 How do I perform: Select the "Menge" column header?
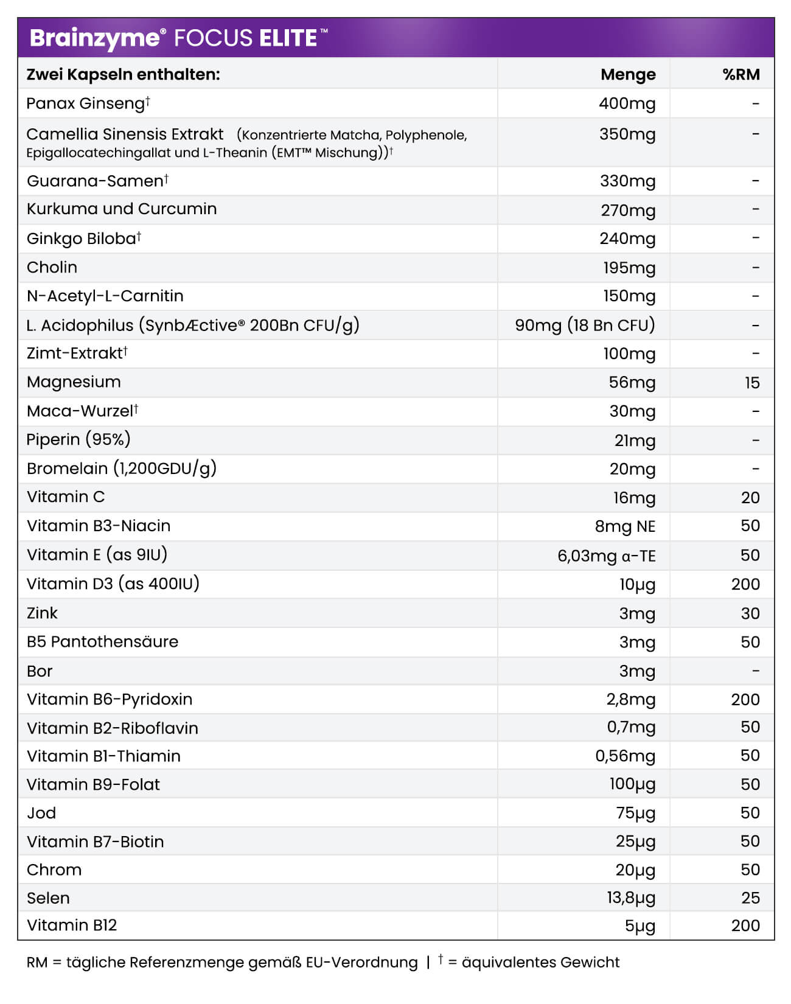pyautogui.click(x=628, y=74)
